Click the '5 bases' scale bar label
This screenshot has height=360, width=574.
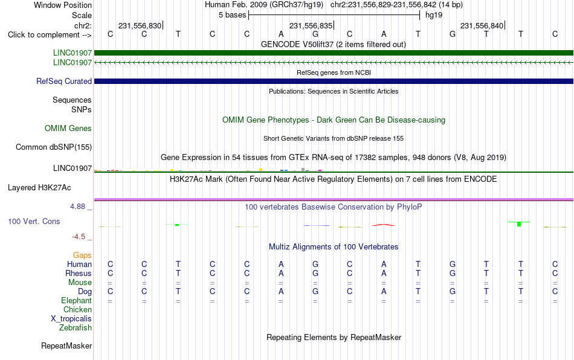point(233,15)
